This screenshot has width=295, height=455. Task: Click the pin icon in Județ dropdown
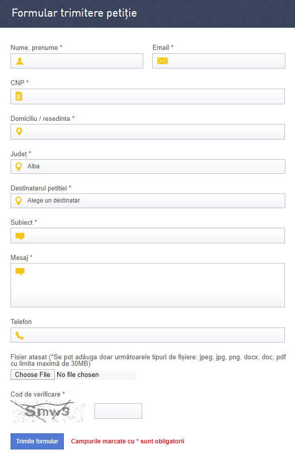tap(19, 167)
